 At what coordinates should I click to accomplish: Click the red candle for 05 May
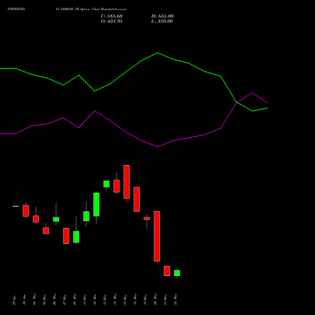(46, 231)
